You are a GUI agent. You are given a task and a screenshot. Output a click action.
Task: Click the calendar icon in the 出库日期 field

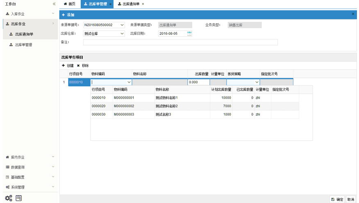click(189, 34)
